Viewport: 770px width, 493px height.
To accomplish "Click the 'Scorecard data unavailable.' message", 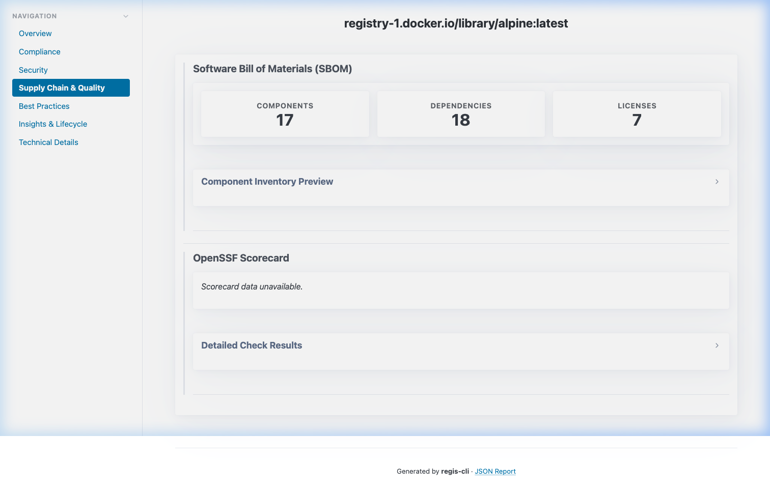I will (x=252, y=287).
